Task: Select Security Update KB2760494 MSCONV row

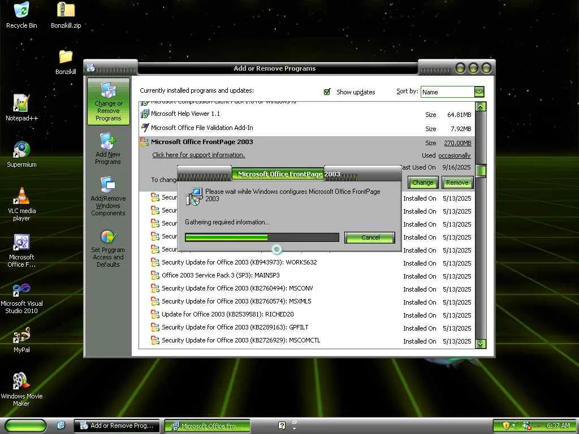Action: [x=307, y=288]
